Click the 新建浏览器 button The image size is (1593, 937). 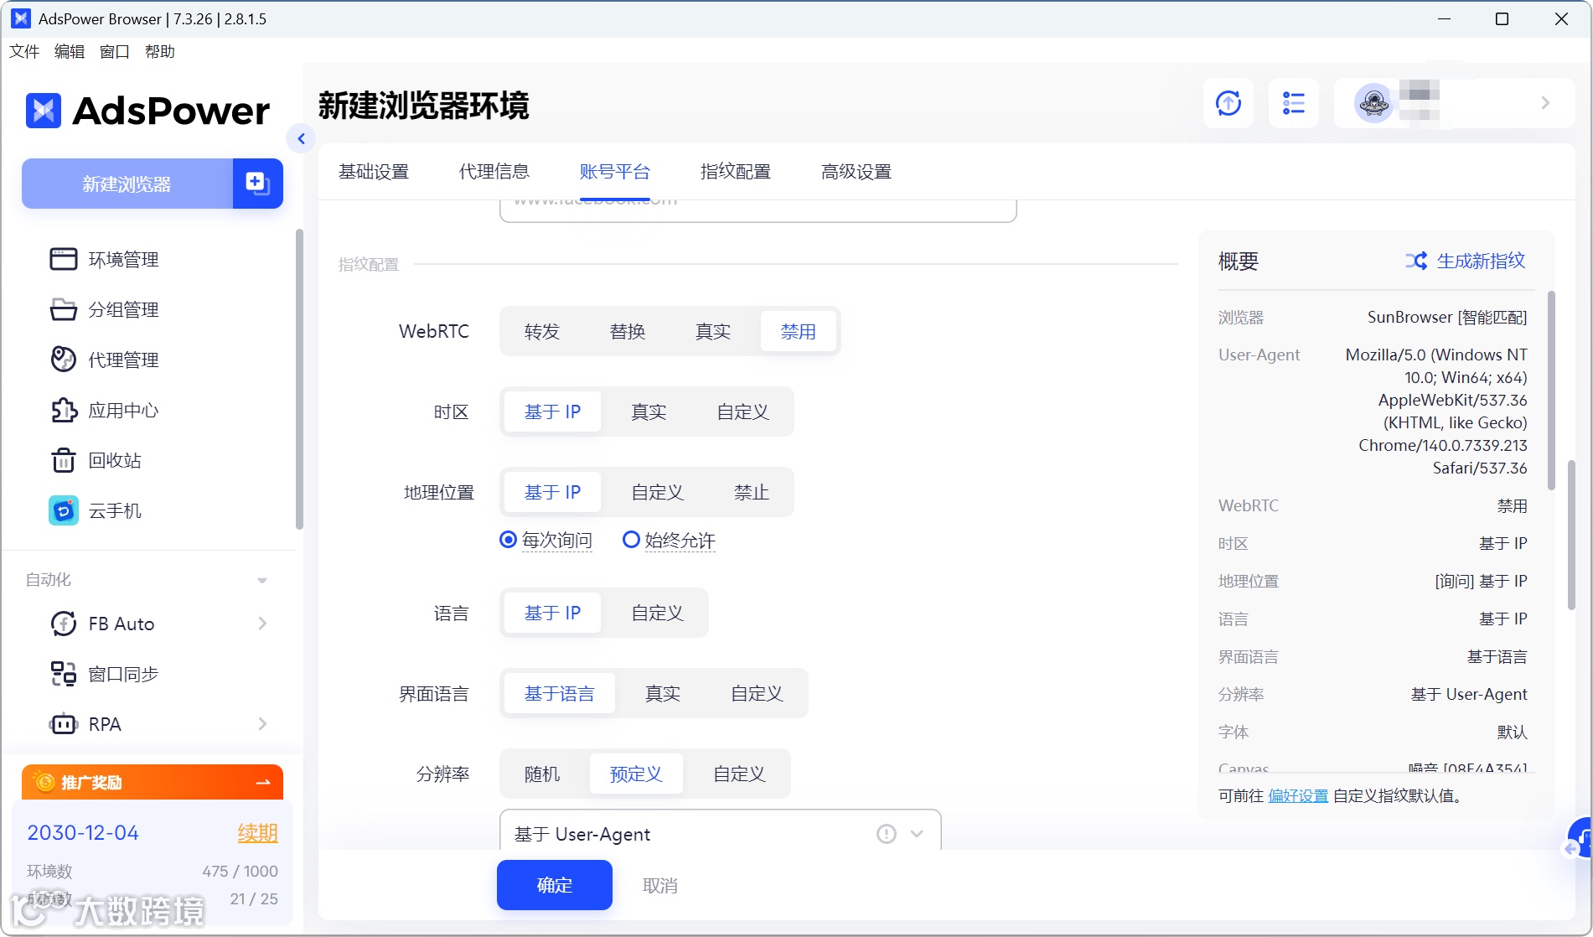pyautogui.click(x=127, y=183)
